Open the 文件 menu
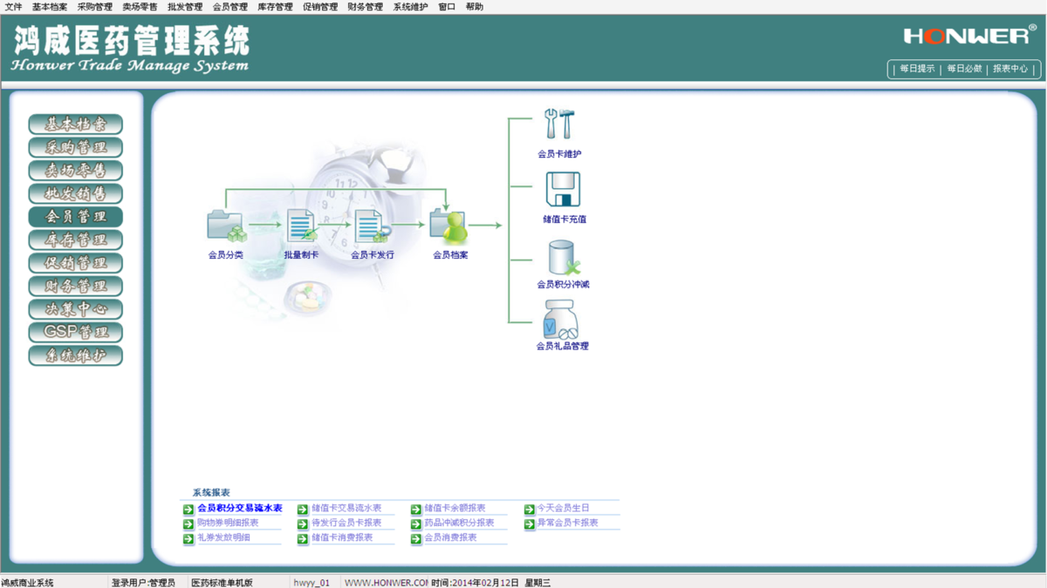 click(14, 7)
